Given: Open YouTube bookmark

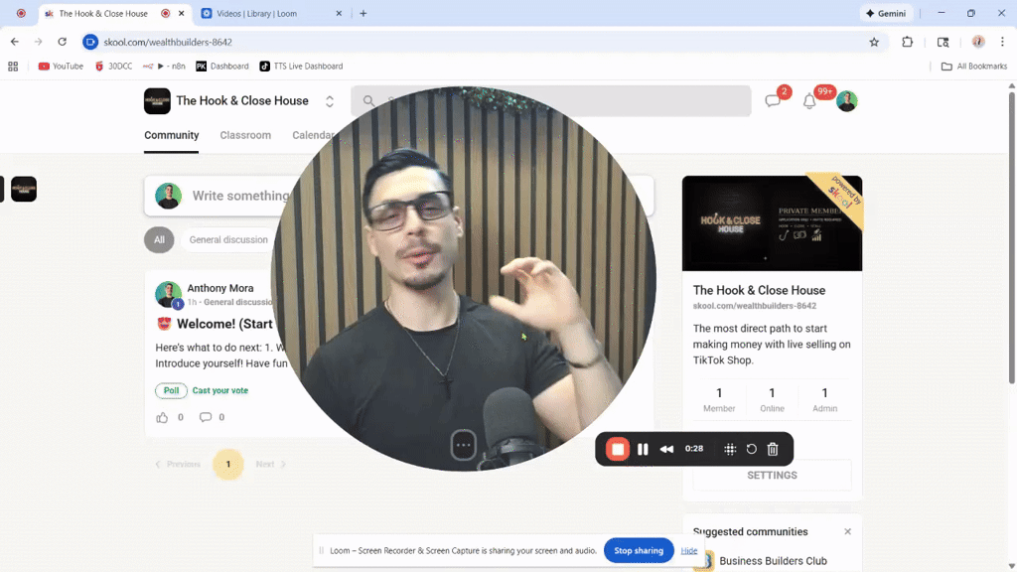Looking at the screenshot, I should tap(61, 67).
